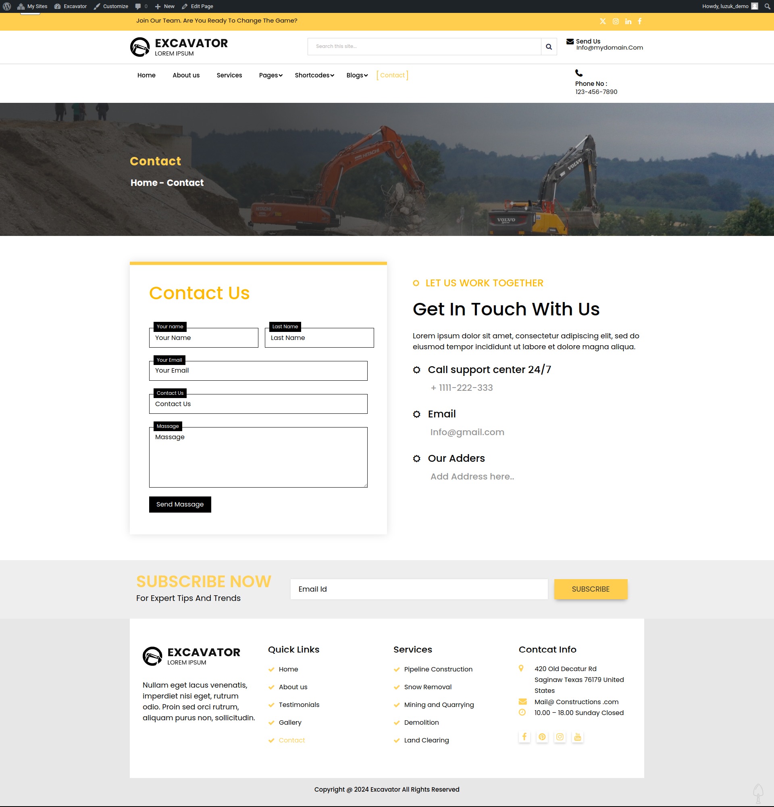This screenshot has height=807, width=774.
Task: Click the gear icon next to Our Adders
Action: 416,457
